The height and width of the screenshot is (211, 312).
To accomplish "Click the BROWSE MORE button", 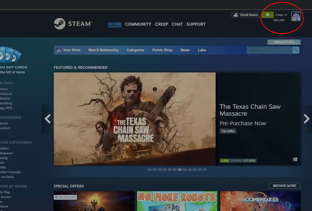I will [x=284, y=186].
